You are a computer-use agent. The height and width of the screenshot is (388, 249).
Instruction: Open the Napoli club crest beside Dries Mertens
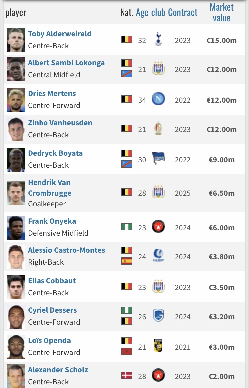pos(158,100)
